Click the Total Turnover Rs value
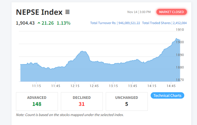197x125 pixels. pos(129,23)
